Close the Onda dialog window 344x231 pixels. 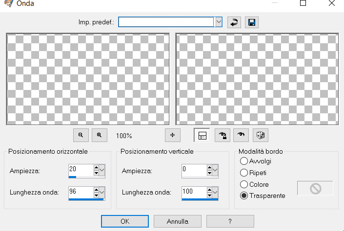click(x=332, y=3)
